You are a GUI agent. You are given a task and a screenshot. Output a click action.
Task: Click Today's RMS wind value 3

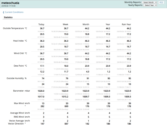(44, 117)
